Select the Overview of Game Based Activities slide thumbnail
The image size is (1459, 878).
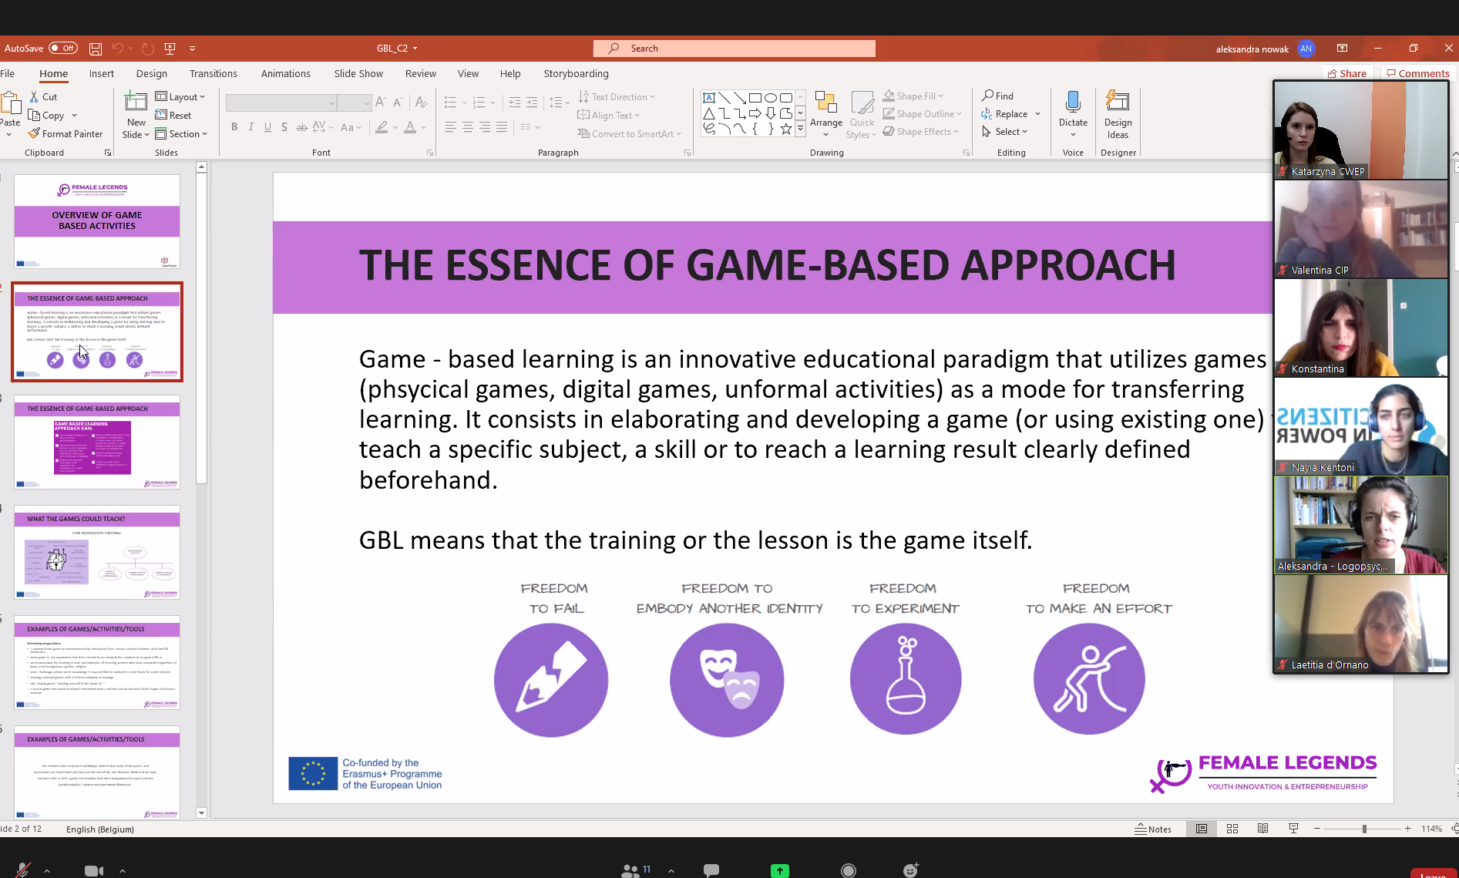point(97,221)
